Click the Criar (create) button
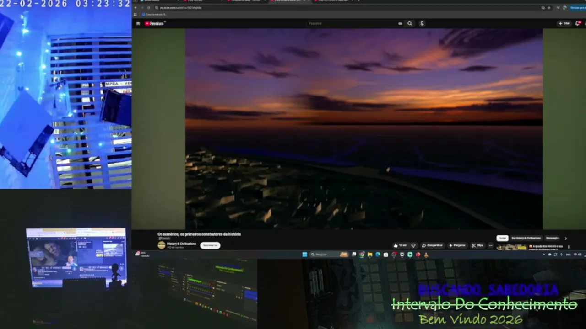Screen dimensions: 586x329 tap(564, 23)
